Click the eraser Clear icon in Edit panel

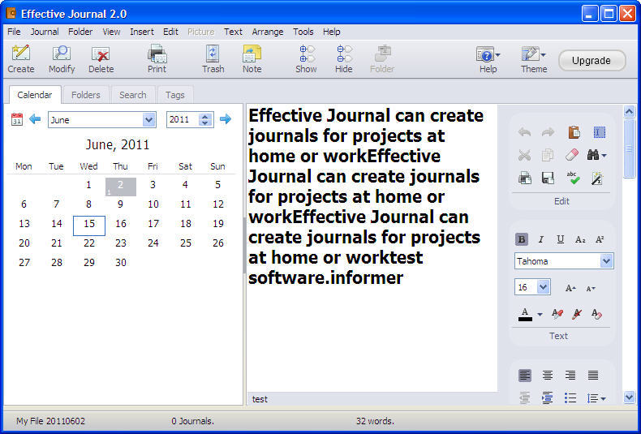pos(572,155)
